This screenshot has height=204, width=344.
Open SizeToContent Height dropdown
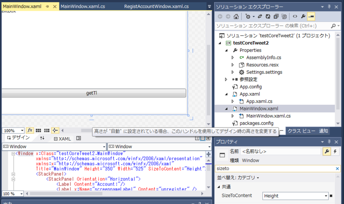326,196
